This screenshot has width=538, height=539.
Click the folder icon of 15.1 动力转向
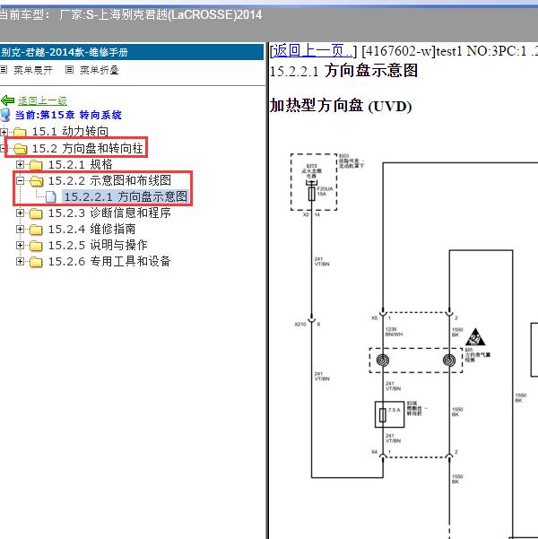point(20,132)
